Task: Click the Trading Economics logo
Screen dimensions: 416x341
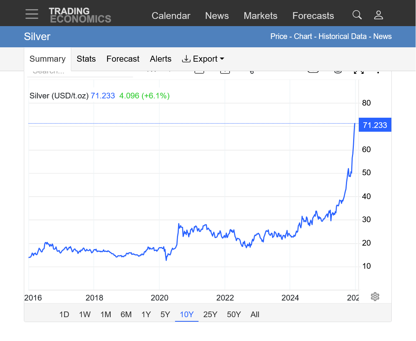Action: coord(80,15)
